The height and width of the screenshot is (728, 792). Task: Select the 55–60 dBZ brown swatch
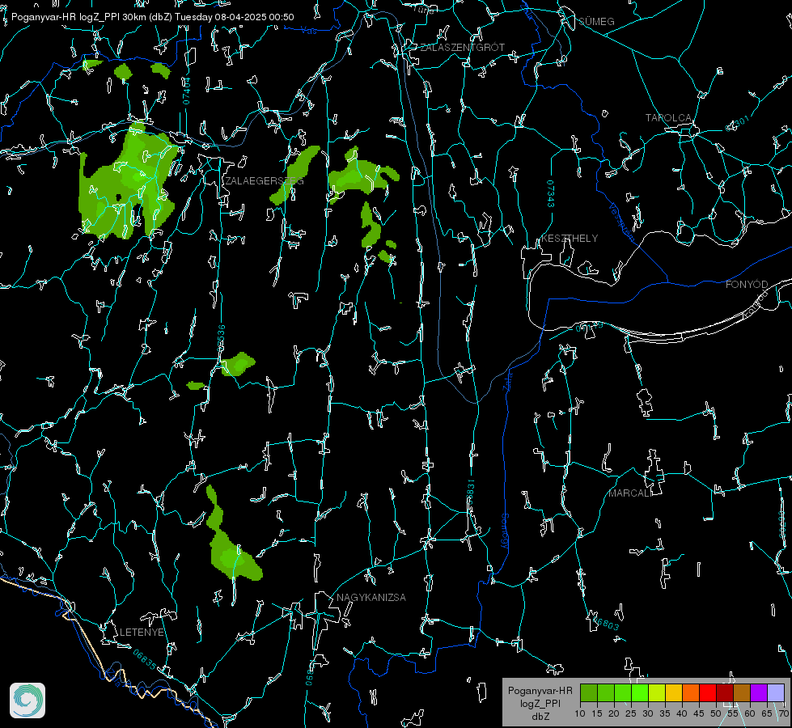click(x=742, y=692)
